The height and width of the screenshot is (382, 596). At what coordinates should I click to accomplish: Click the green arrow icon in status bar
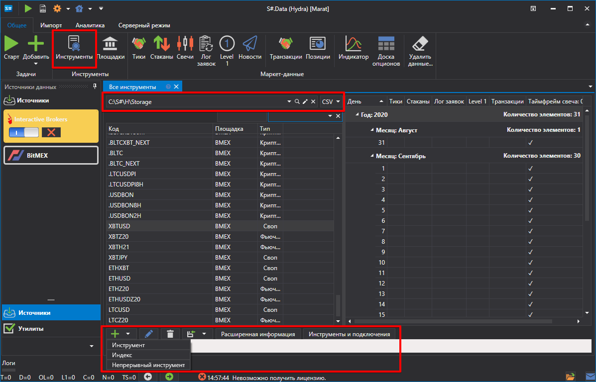(169, 378)
